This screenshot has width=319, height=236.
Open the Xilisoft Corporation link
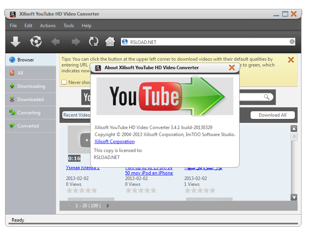pyautogui.click(x=114, y=142)
